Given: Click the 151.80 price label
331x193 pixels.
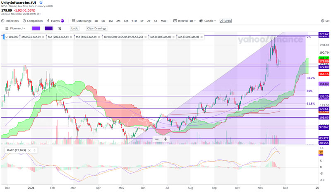Looking at the screenshot, I should coord(324,84).
